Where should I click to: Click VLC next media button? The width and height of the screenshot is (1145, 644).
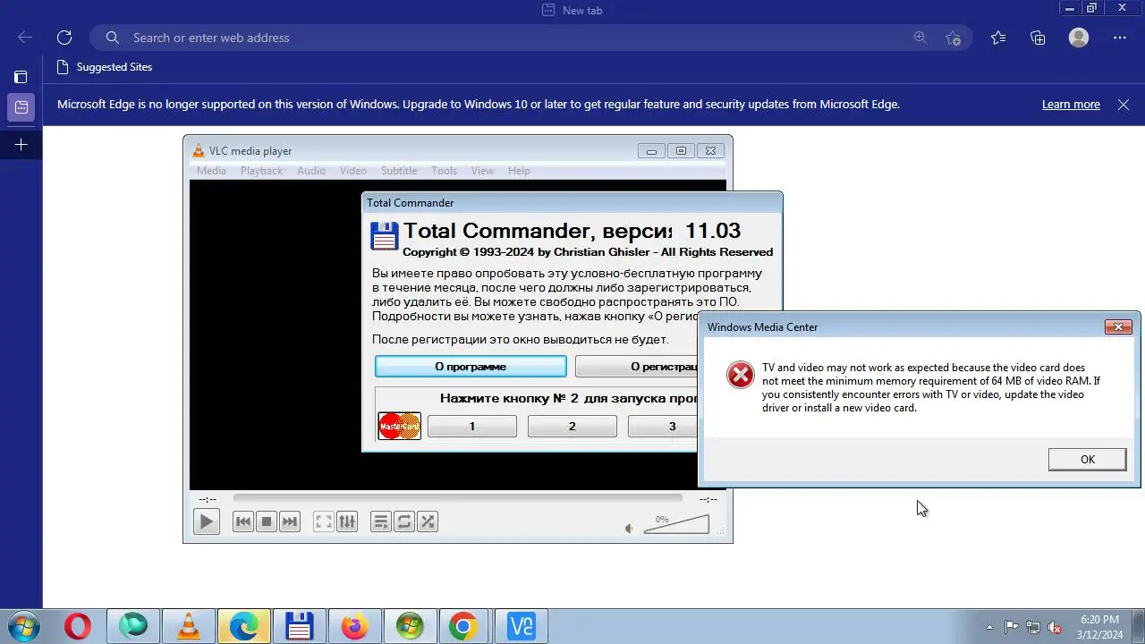[x=289, y=521]
